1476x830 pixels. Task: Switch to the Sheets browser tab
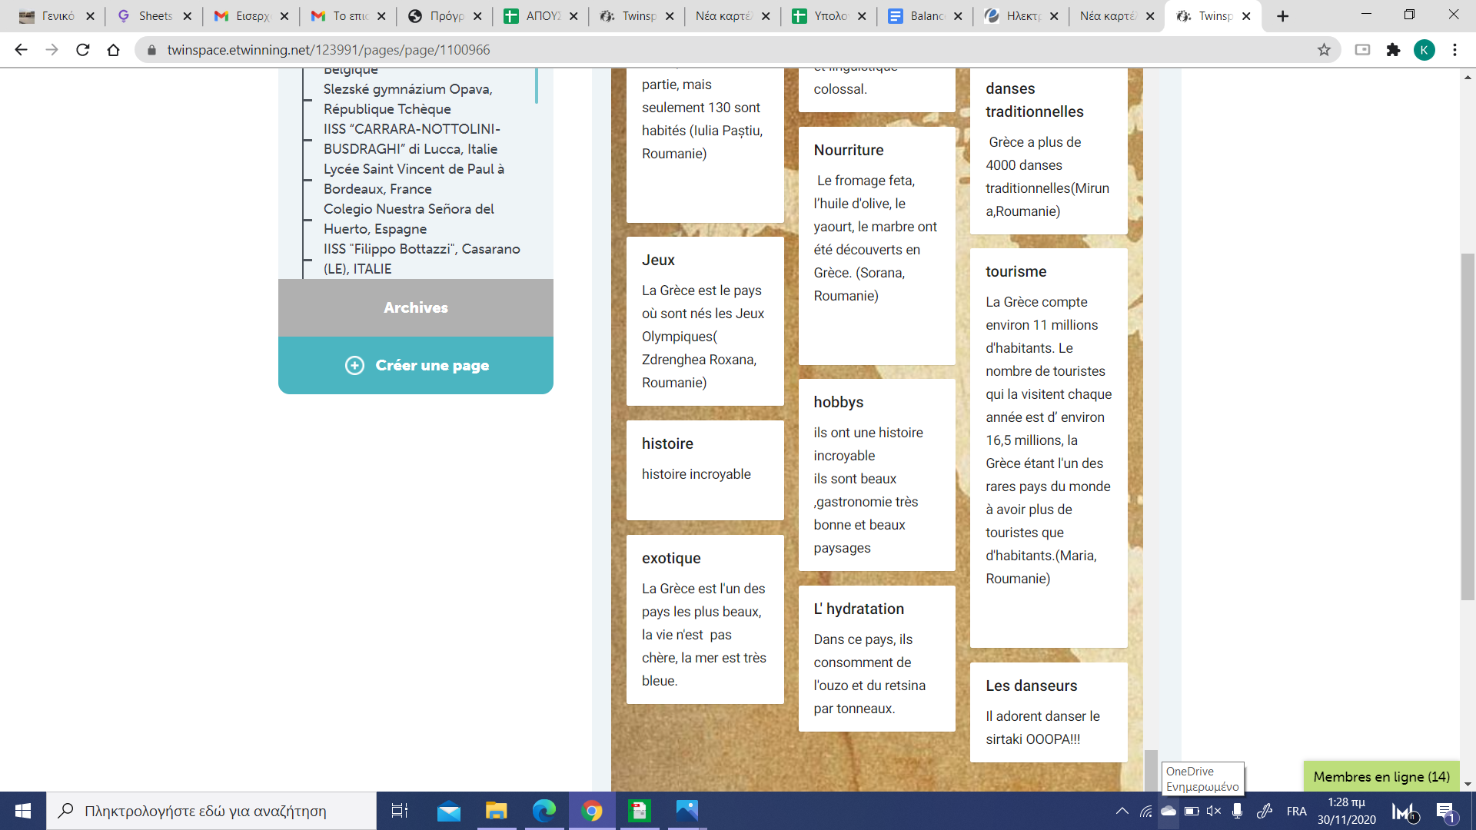point(155,16)
